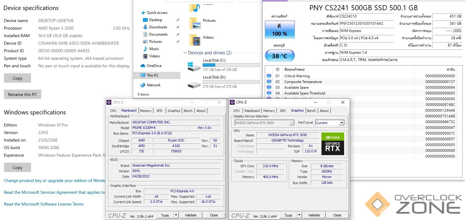Open the Pictures folder icon in main pane
Screen dimensions: 465x220
[195, 23]
